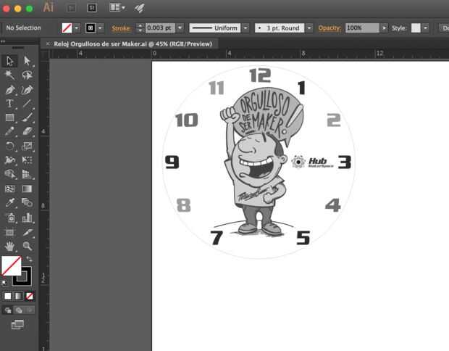Adjust stroke weight stepper arrows

(x=140, y=28)
